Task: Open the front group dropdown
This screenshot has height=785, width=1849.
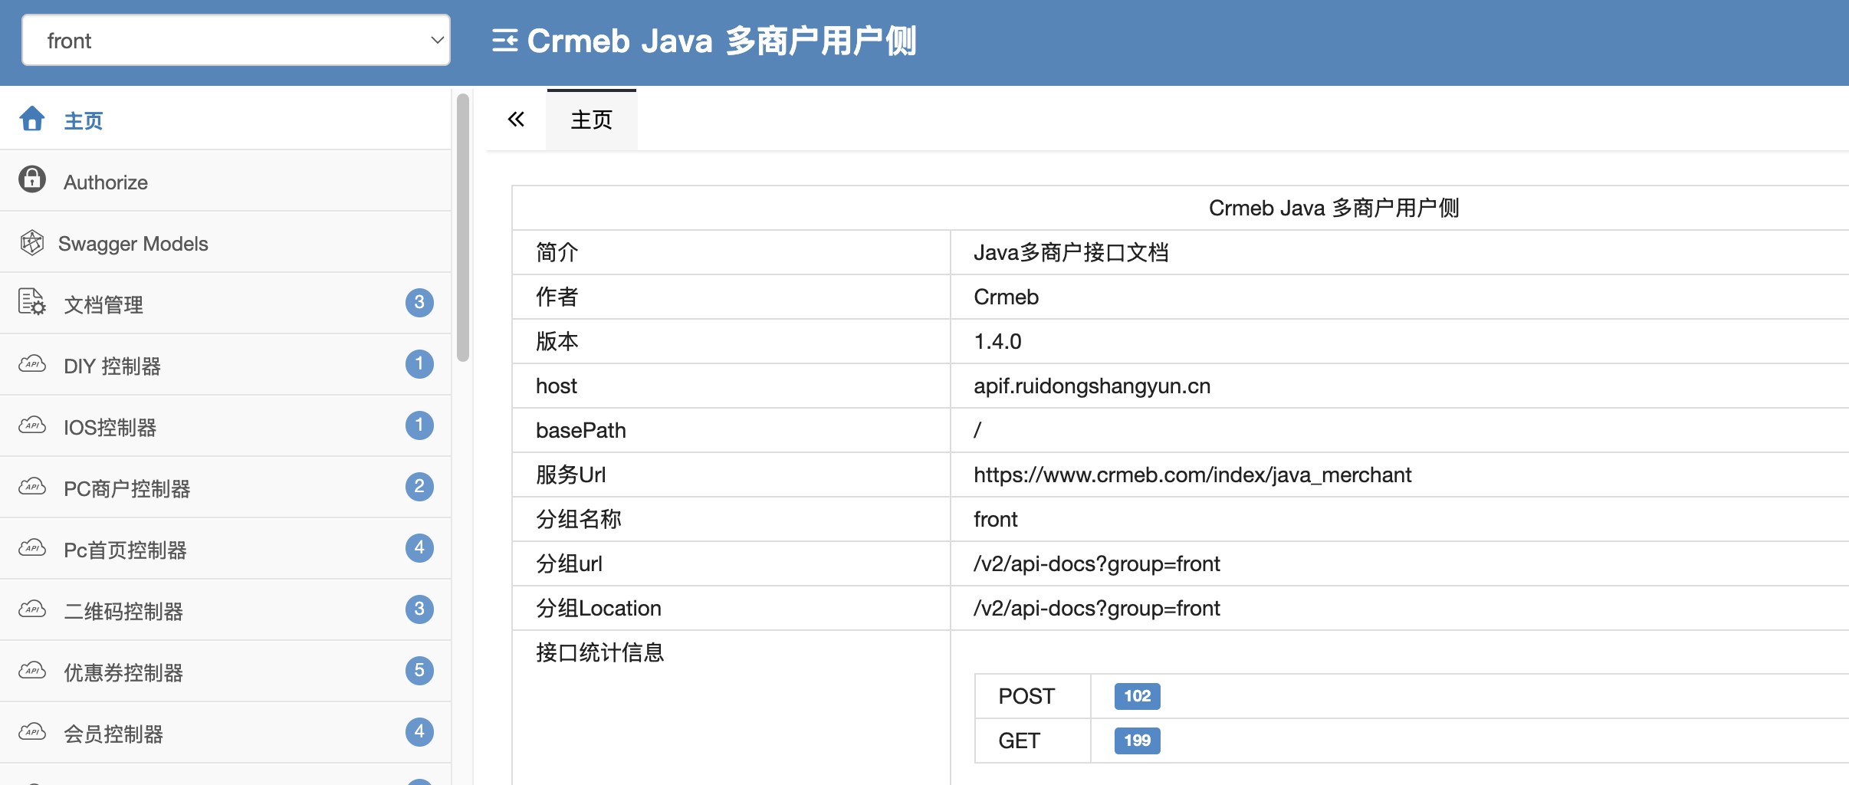Action: (235, 40)
